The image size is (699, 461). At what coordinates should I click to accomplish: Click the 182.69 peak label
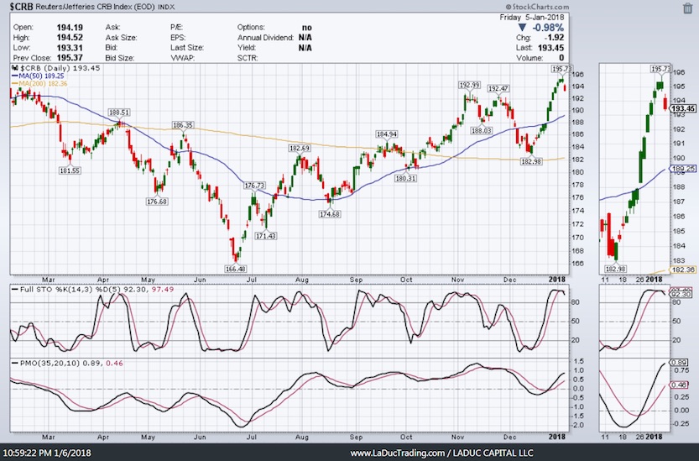pos(300,148)
